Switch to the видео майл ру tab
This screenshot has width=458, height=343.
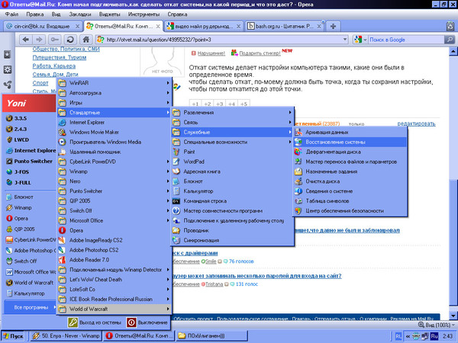(x=204, y=26)
